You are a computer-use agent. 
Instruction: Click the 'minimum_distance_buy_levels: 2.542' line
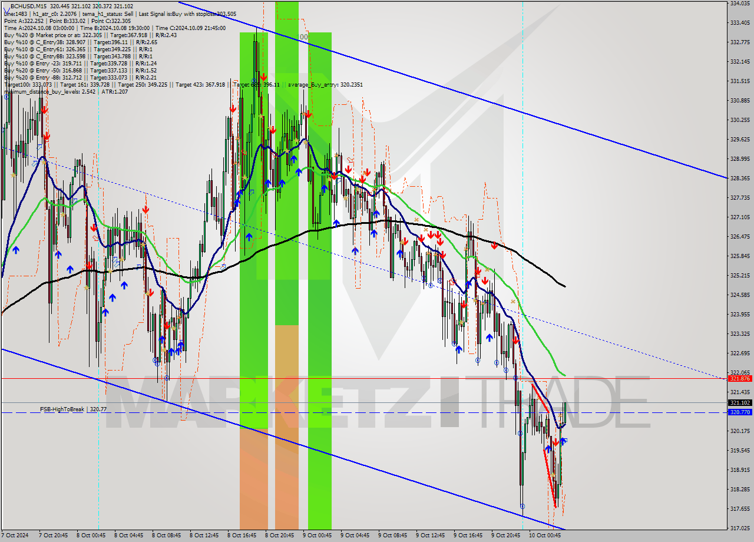[x=66, y=91]
